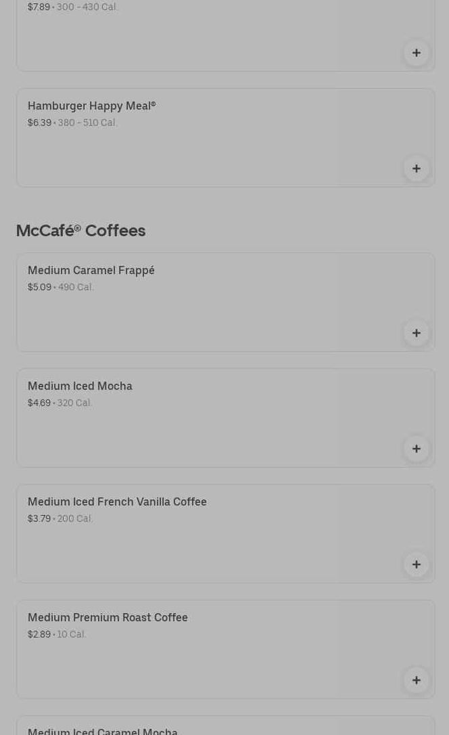Click the $4.69 320 Cal. price line
Image resolution: width=449 pixels, height=735 pixels.
(60, 403)
